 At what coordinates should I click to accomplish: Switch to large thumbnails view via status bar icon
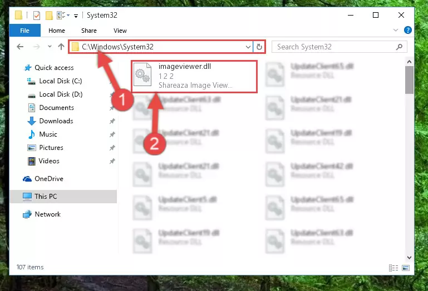(x=406, y=268)
